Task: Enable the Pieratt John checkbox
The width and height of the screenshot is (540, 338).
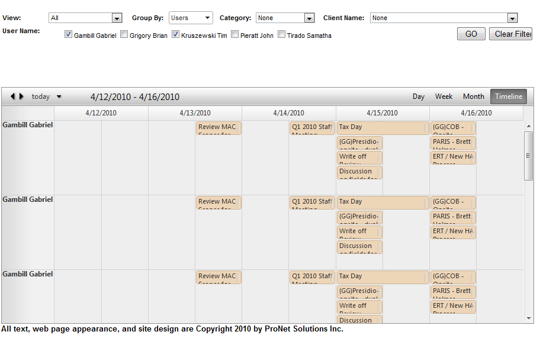Action: 234,35
